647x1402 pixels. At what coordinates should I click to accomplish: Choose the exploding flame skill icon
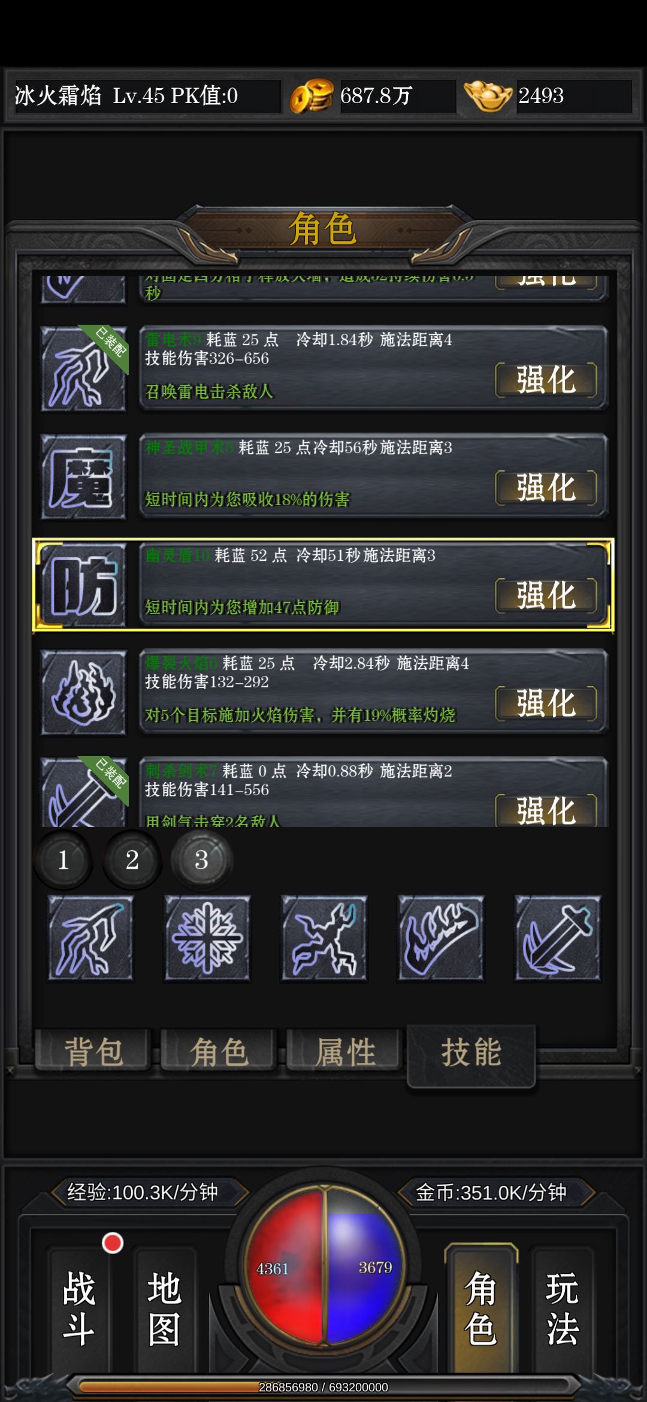point(83,692)
